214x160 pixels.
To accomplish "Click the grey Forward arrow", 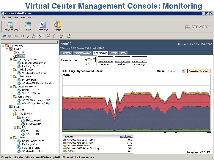I will point(10,36).
